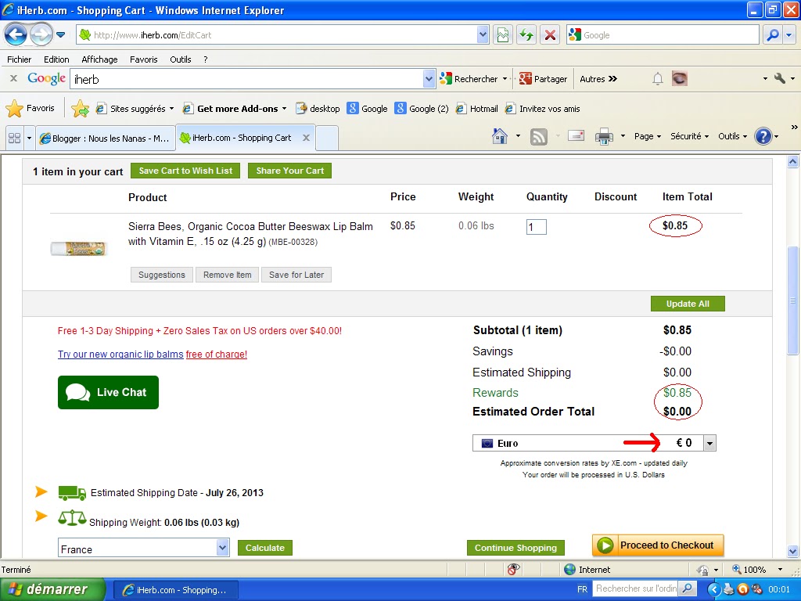Switch to the Blogger Nous les Nanas tab
The width and height of the screenshot is (801, 601).
coord(106,138)
